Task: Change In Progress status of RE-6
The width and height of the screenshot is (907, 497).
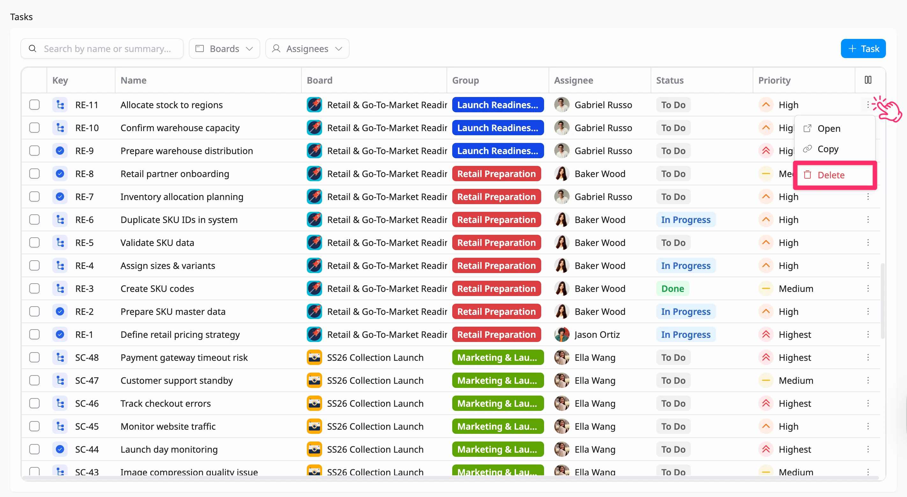Action: click(686, 220)
